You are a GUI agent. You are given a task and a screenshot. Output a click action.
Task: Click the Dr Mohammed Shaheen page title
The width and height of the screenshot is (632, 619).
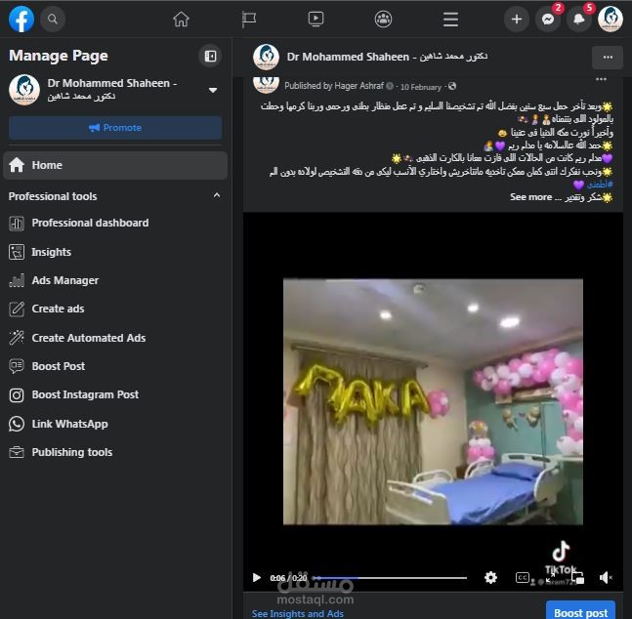(x=387, y=57)
